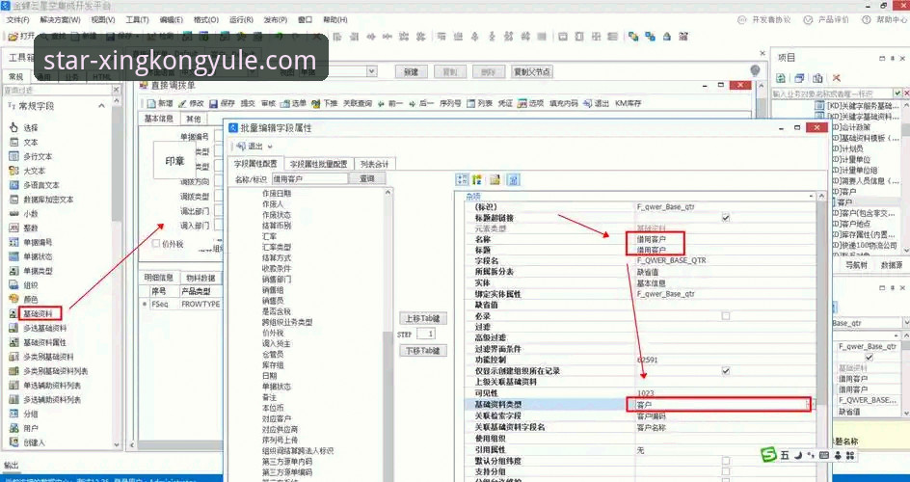Pick the 文本 field icon in toolbox
This screenshot has height=482, width=910.
[13, 142]
